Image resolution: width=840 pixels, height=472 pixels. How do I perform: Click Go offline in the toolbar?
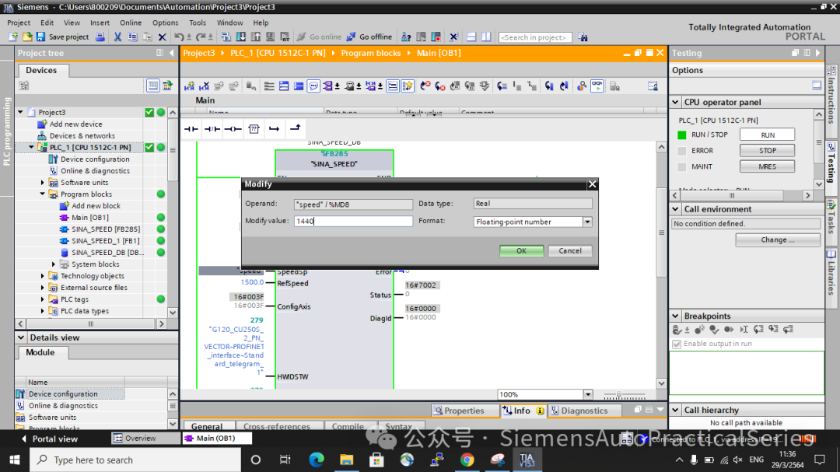point(369,37)
